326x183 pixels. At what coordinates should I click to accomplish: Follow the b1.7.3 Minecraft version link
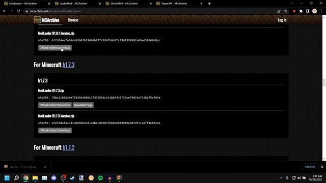coord(69,65)
